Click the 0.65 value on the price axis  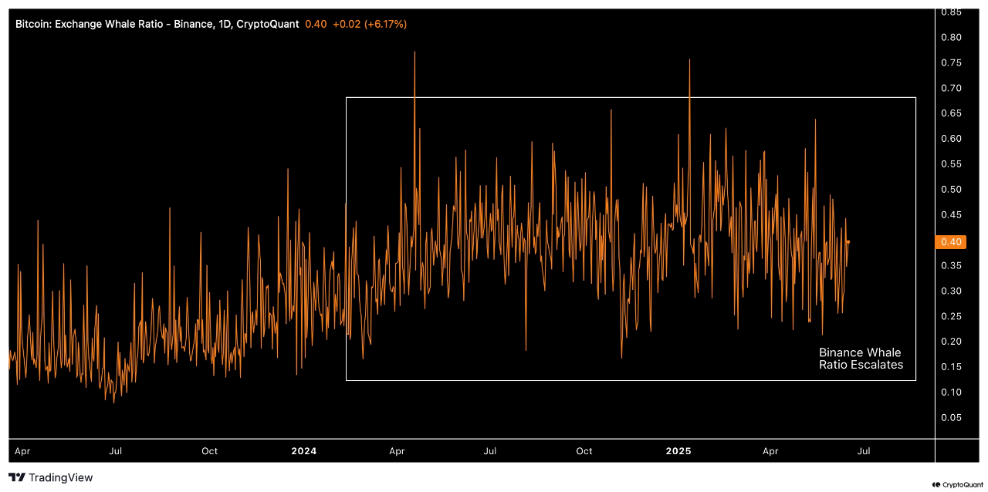click(951, 113)
